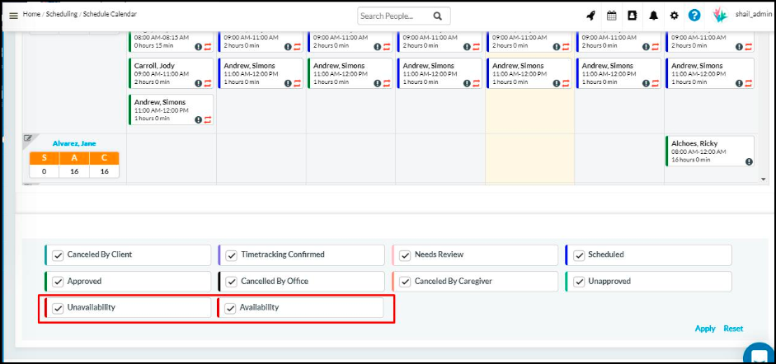View notifications via the bell icon
This screenshot has width=776, height=364.
click(653, 16)
